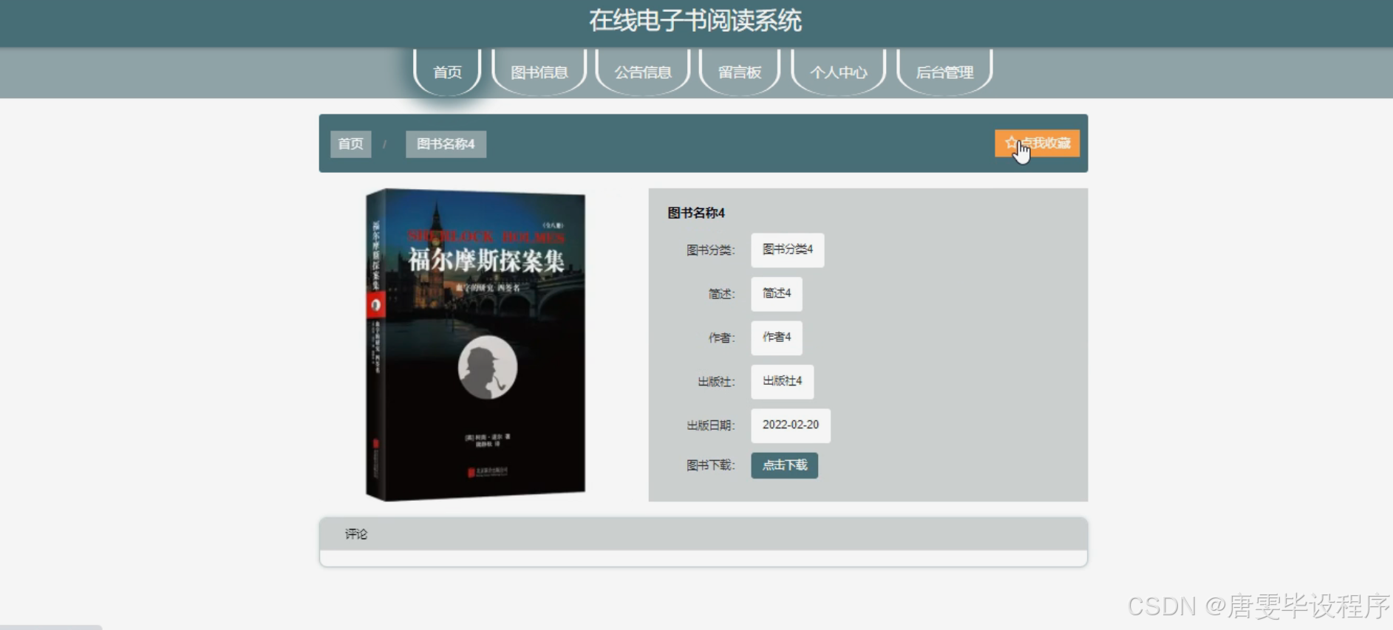Click the Sherlock Holmes book cover

tap(475, 345)
